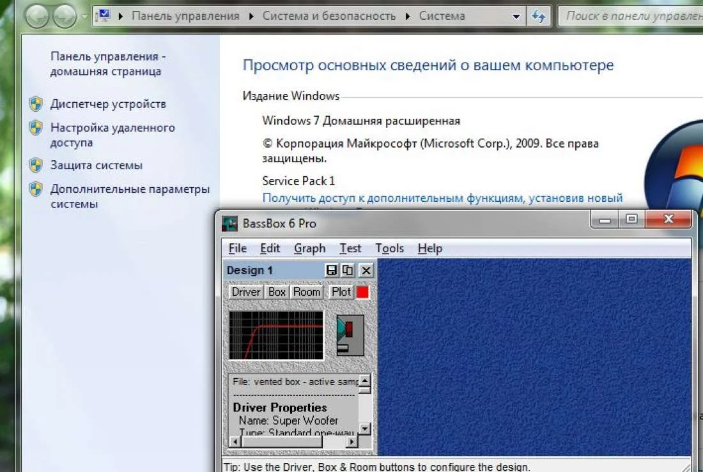The height and width of the screenshot is (472, 703).
Task: Click the status bar tip text
Action: coord(376,467)
